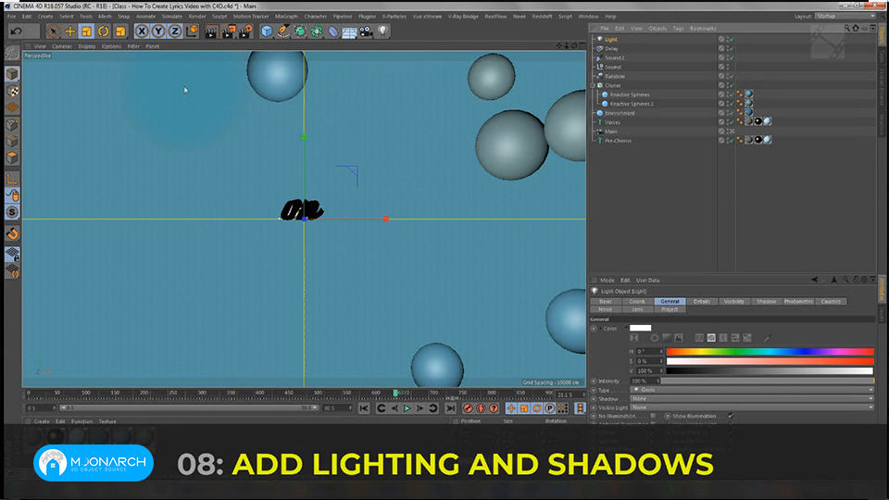Click the Camera object icon
The width and height of the screenshot is (889, 500).
367,31
